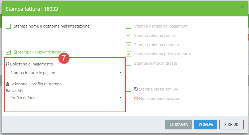249x135 pixels.
Task: Expand the Profilo default dropdown
Action: [65, 98]
